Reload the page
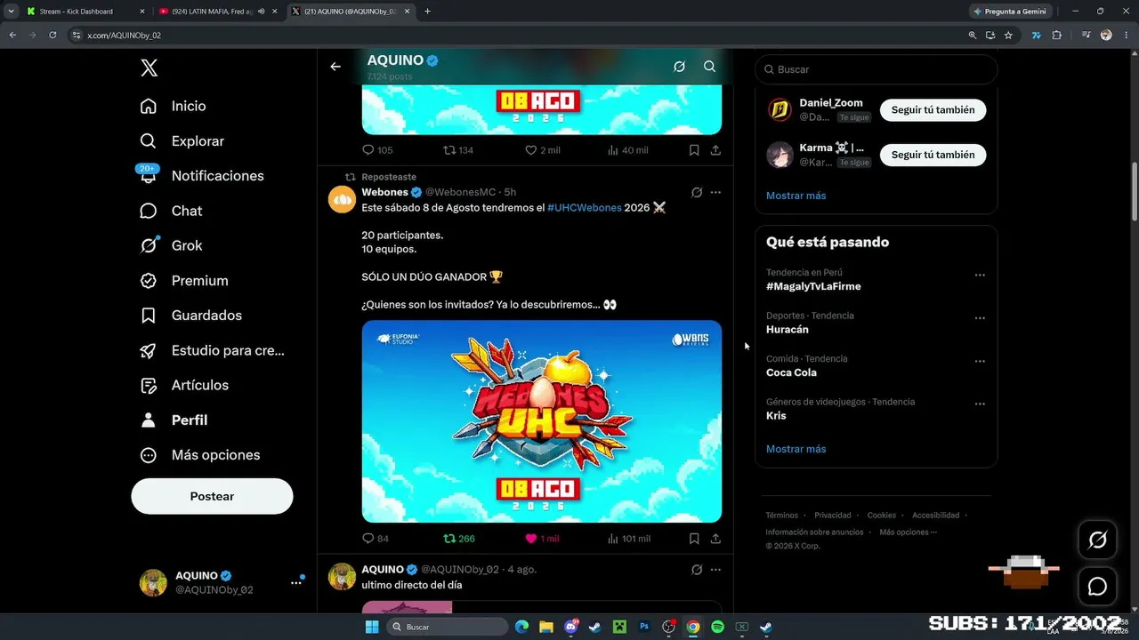The image size is (1139, 640). pyautogui.click(x=53, y=35)
